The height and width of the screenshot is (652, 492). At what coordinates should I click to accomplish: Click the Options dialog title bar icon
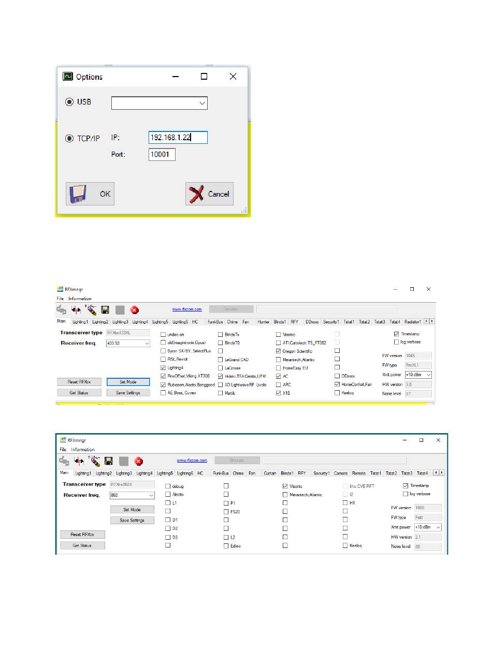tap(68, 77)
